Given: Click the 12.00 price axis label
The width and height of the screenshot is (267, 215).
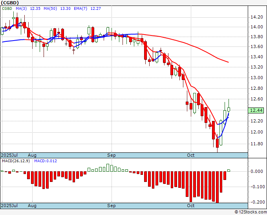Looking at the screenshot, I should [257, 132].
